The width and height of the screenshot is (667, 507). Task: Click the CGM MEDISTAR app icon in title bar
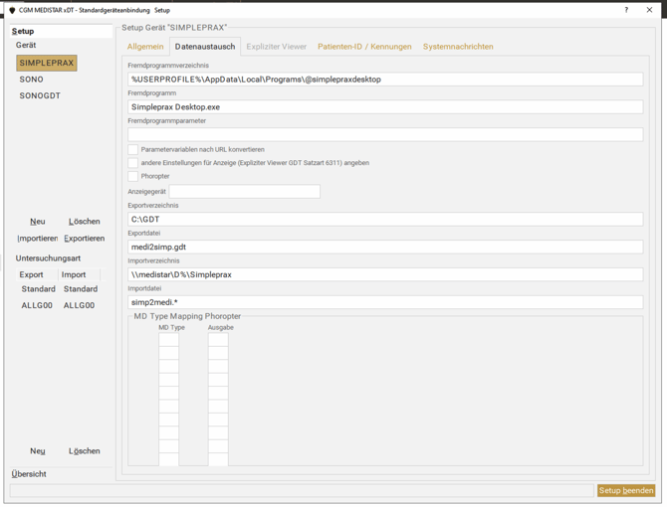point(12,10)
